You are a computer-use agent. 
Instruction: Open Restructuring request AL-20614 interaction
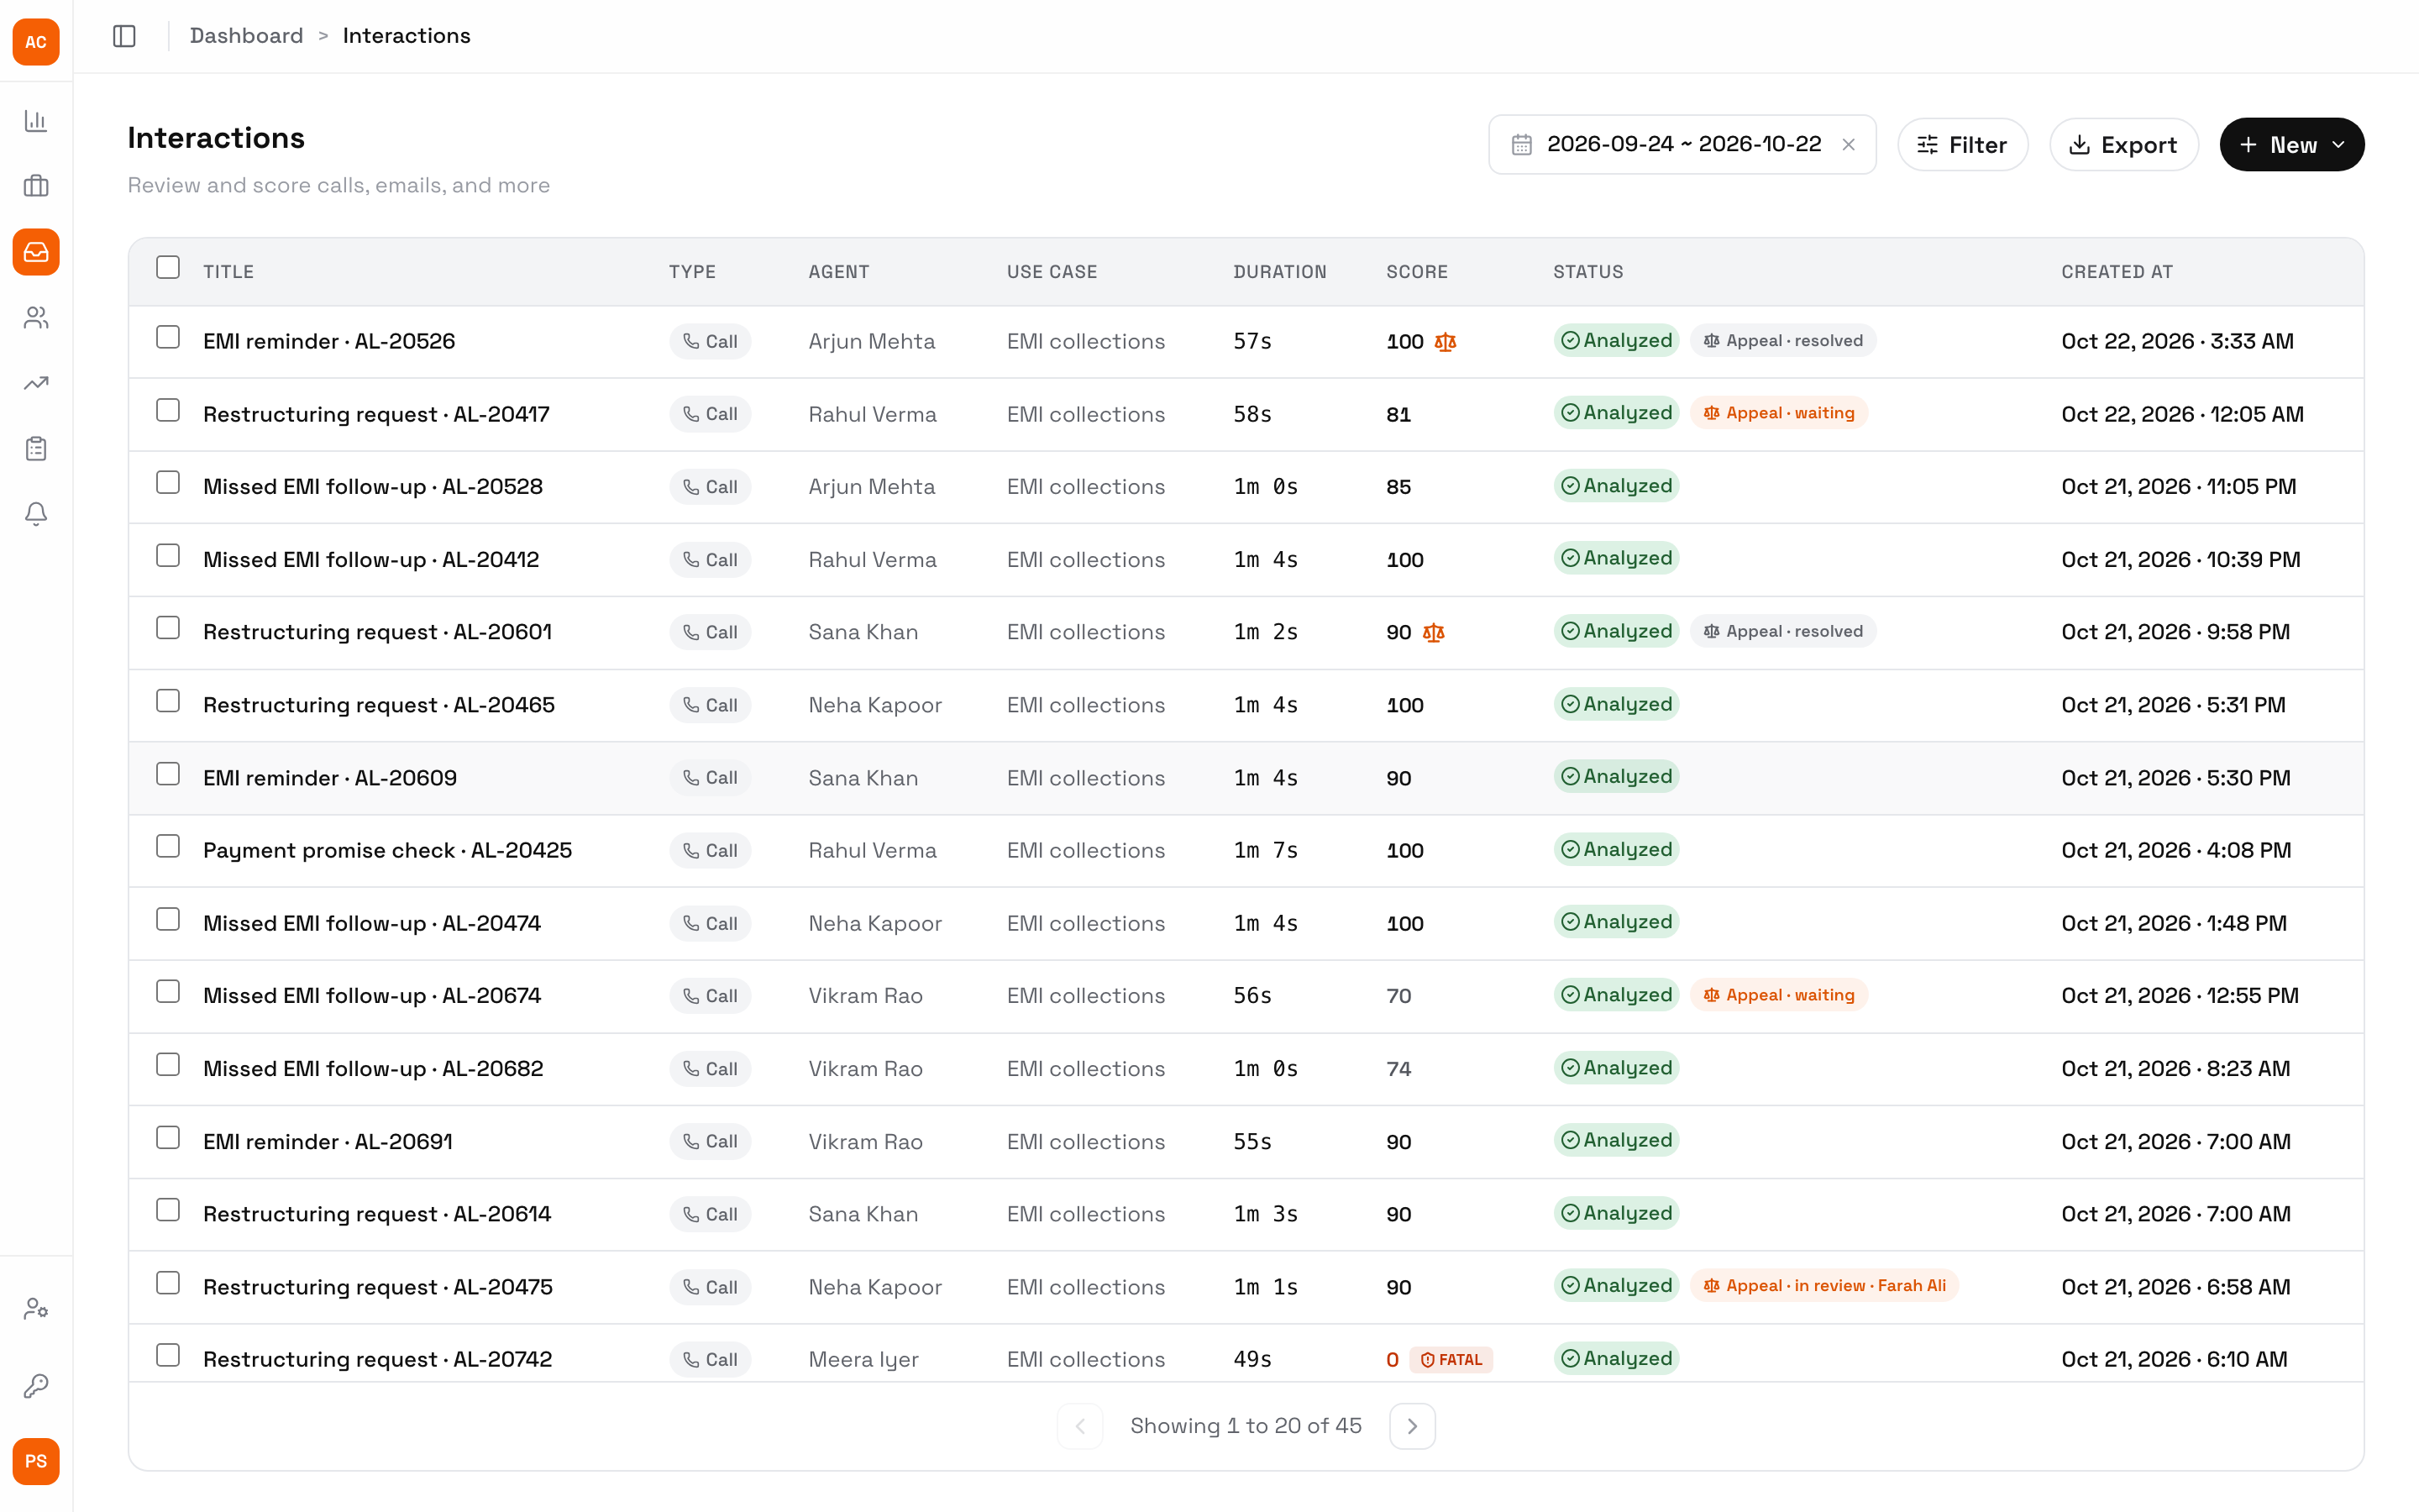coord(377,1214)
